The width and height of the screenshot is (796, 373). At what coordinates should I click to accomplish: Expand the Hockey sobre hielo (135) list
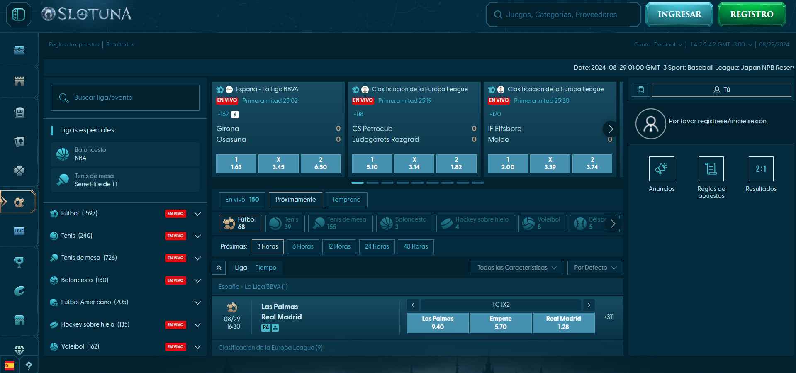(x=197, y=325)
